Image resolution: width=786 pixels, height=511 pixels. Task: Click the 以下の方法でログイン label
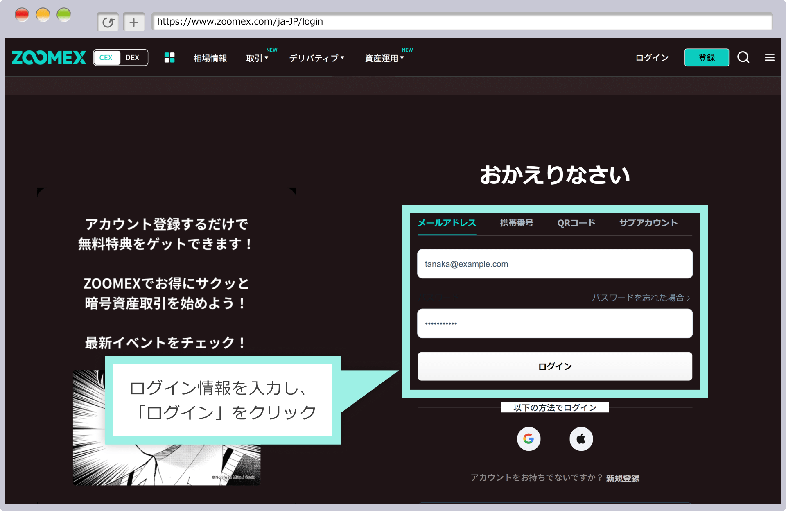[555, 408]
